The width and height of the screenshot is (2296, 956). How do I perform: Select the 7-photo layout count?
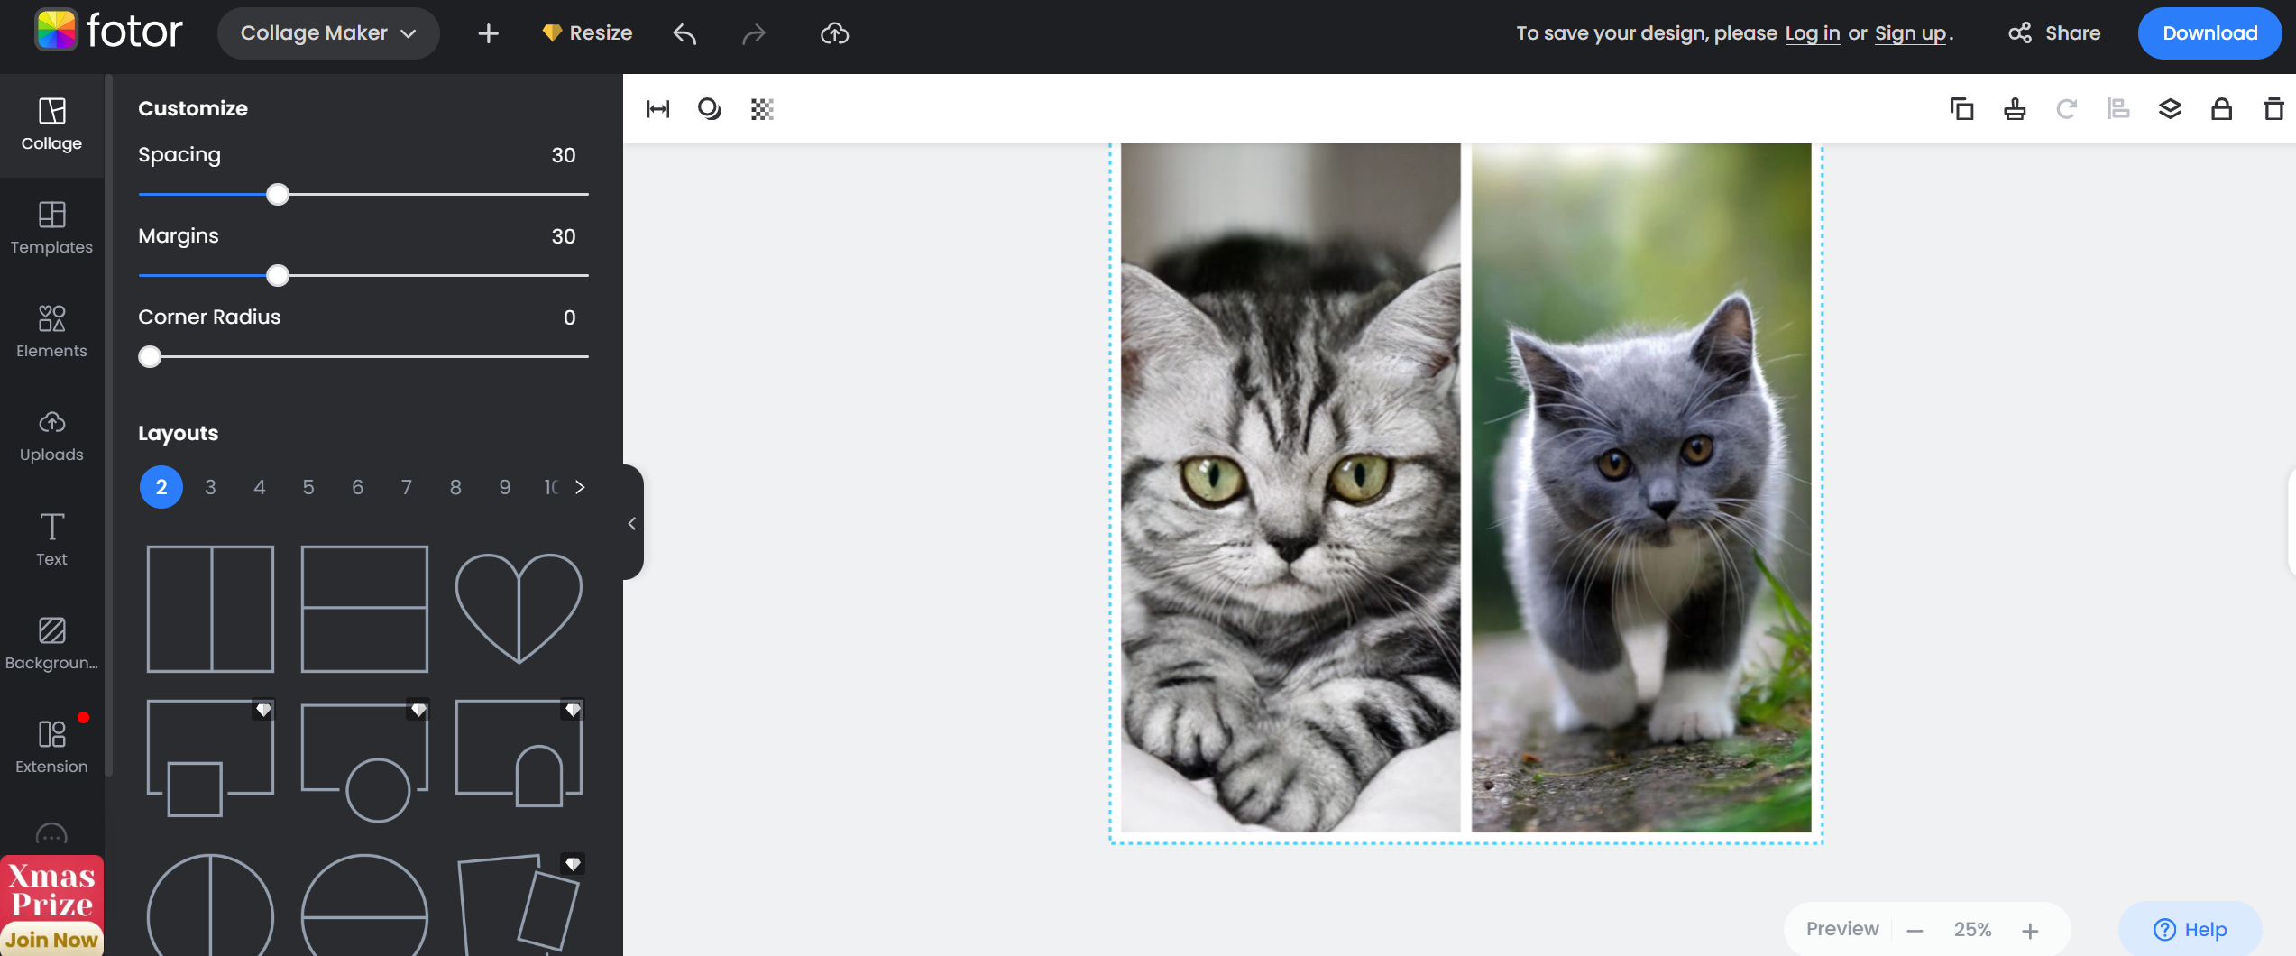pos(407,487)
